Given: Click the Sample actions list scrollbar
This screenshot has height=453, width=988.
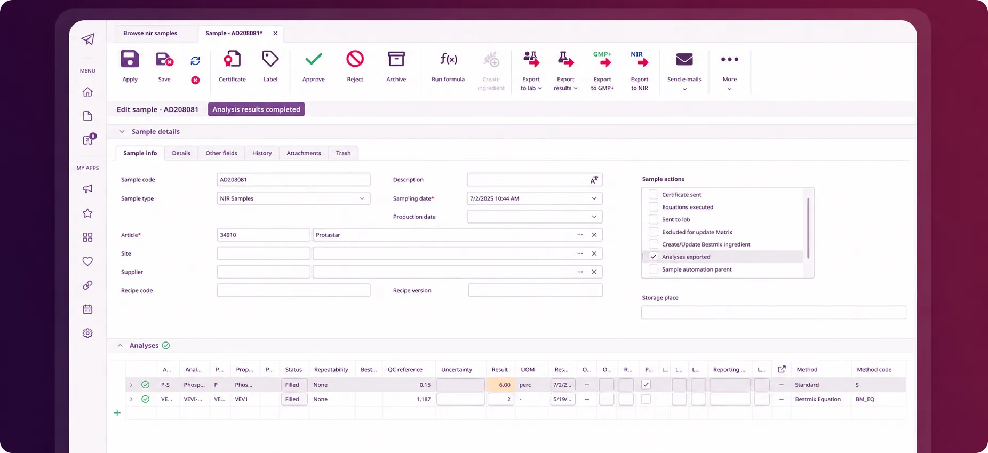Looking at the screenshot, I should (808, 228).
